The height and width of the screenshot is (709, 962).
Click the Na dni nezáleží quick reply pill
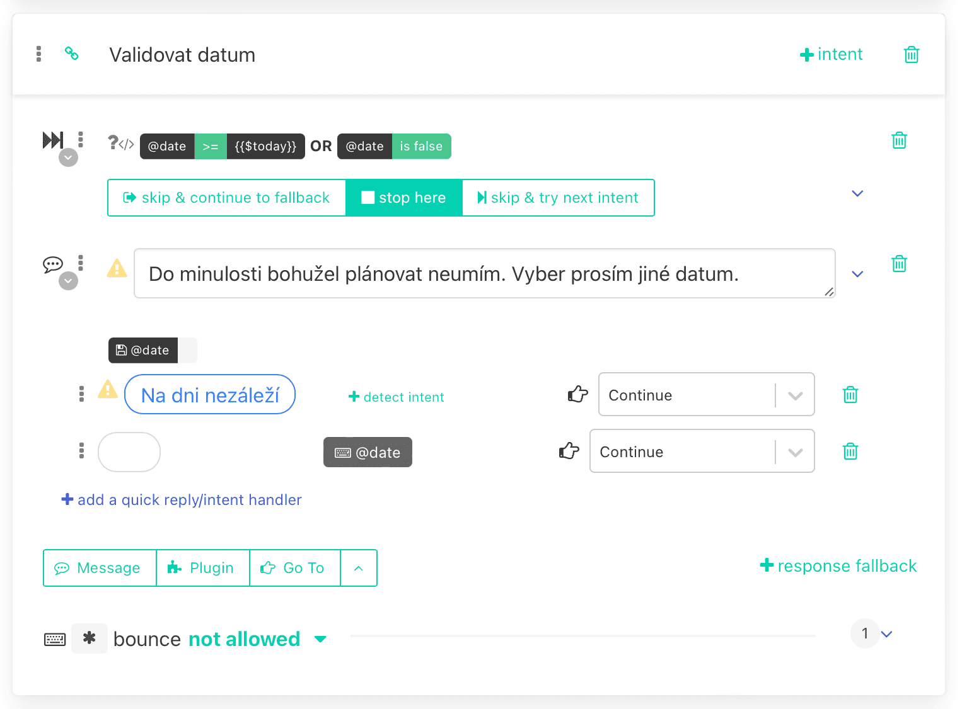pyautogui.click(x=210, y=394)
